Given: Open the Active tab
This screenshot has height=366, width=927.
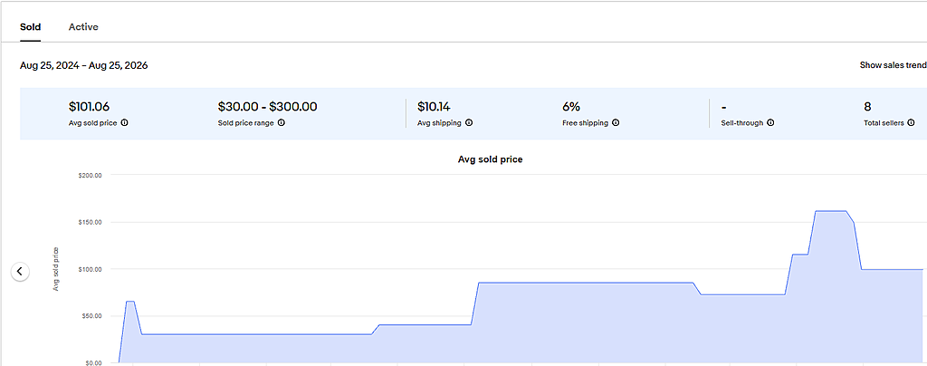Looking at the screenshot, I should [x=83, y=27].
